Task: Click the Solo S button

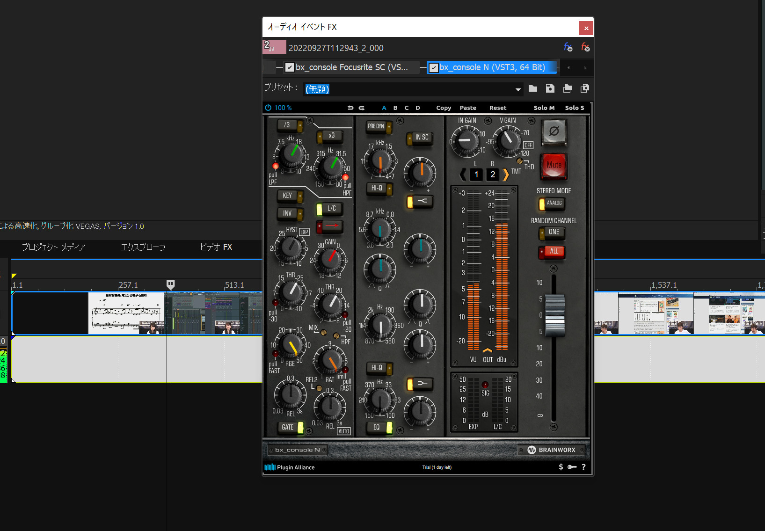Action: click(x=575, y=108)
